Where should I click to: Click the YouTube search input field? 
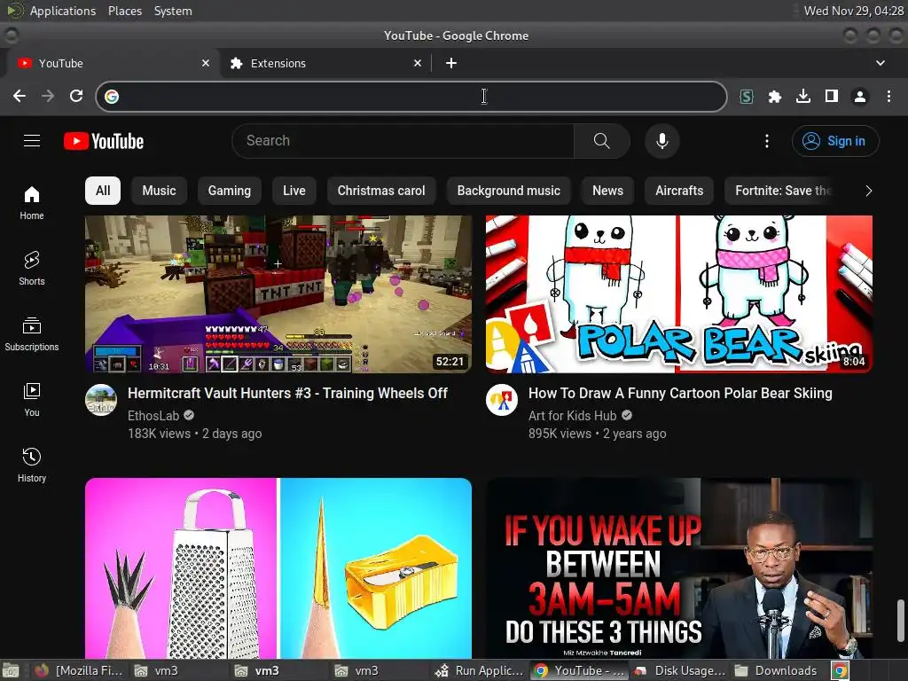[x=403, y=141]
